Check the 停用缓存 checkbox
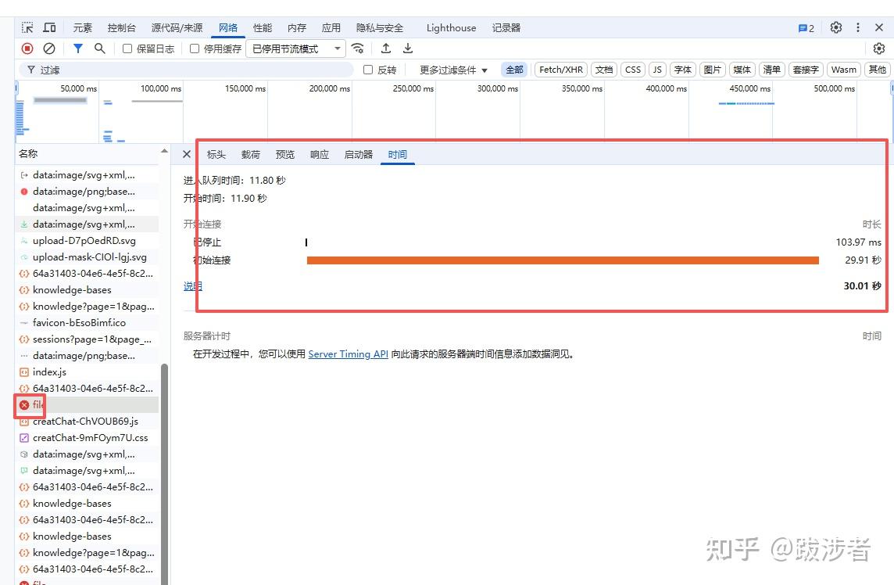894x585 pixels. point(195,48)
